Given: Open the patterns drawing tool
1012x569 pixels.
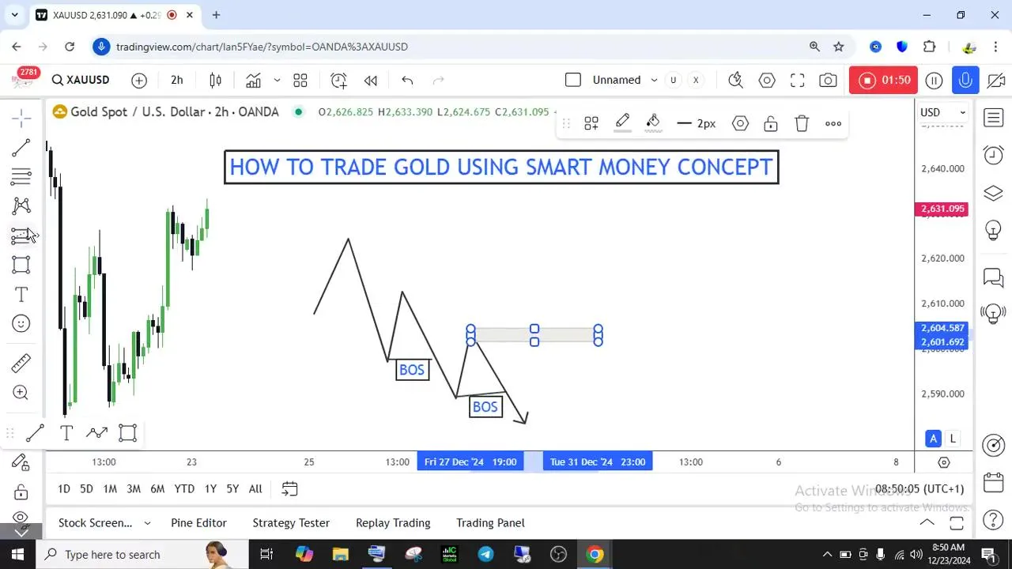Looking at the screenshot, I should [x=21, y=206].
